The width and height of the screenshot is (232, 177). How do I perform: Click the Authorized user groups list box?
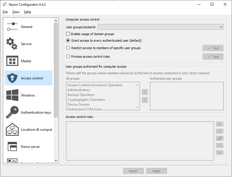coord(187,96)
